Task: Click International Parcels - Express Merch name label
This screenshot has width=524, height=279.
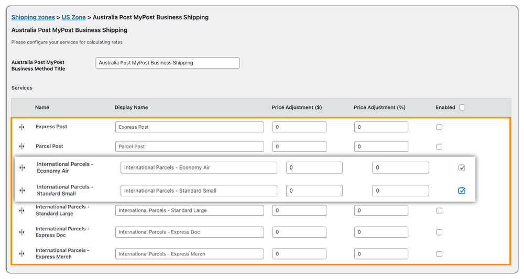Action: tap(62, 254)
